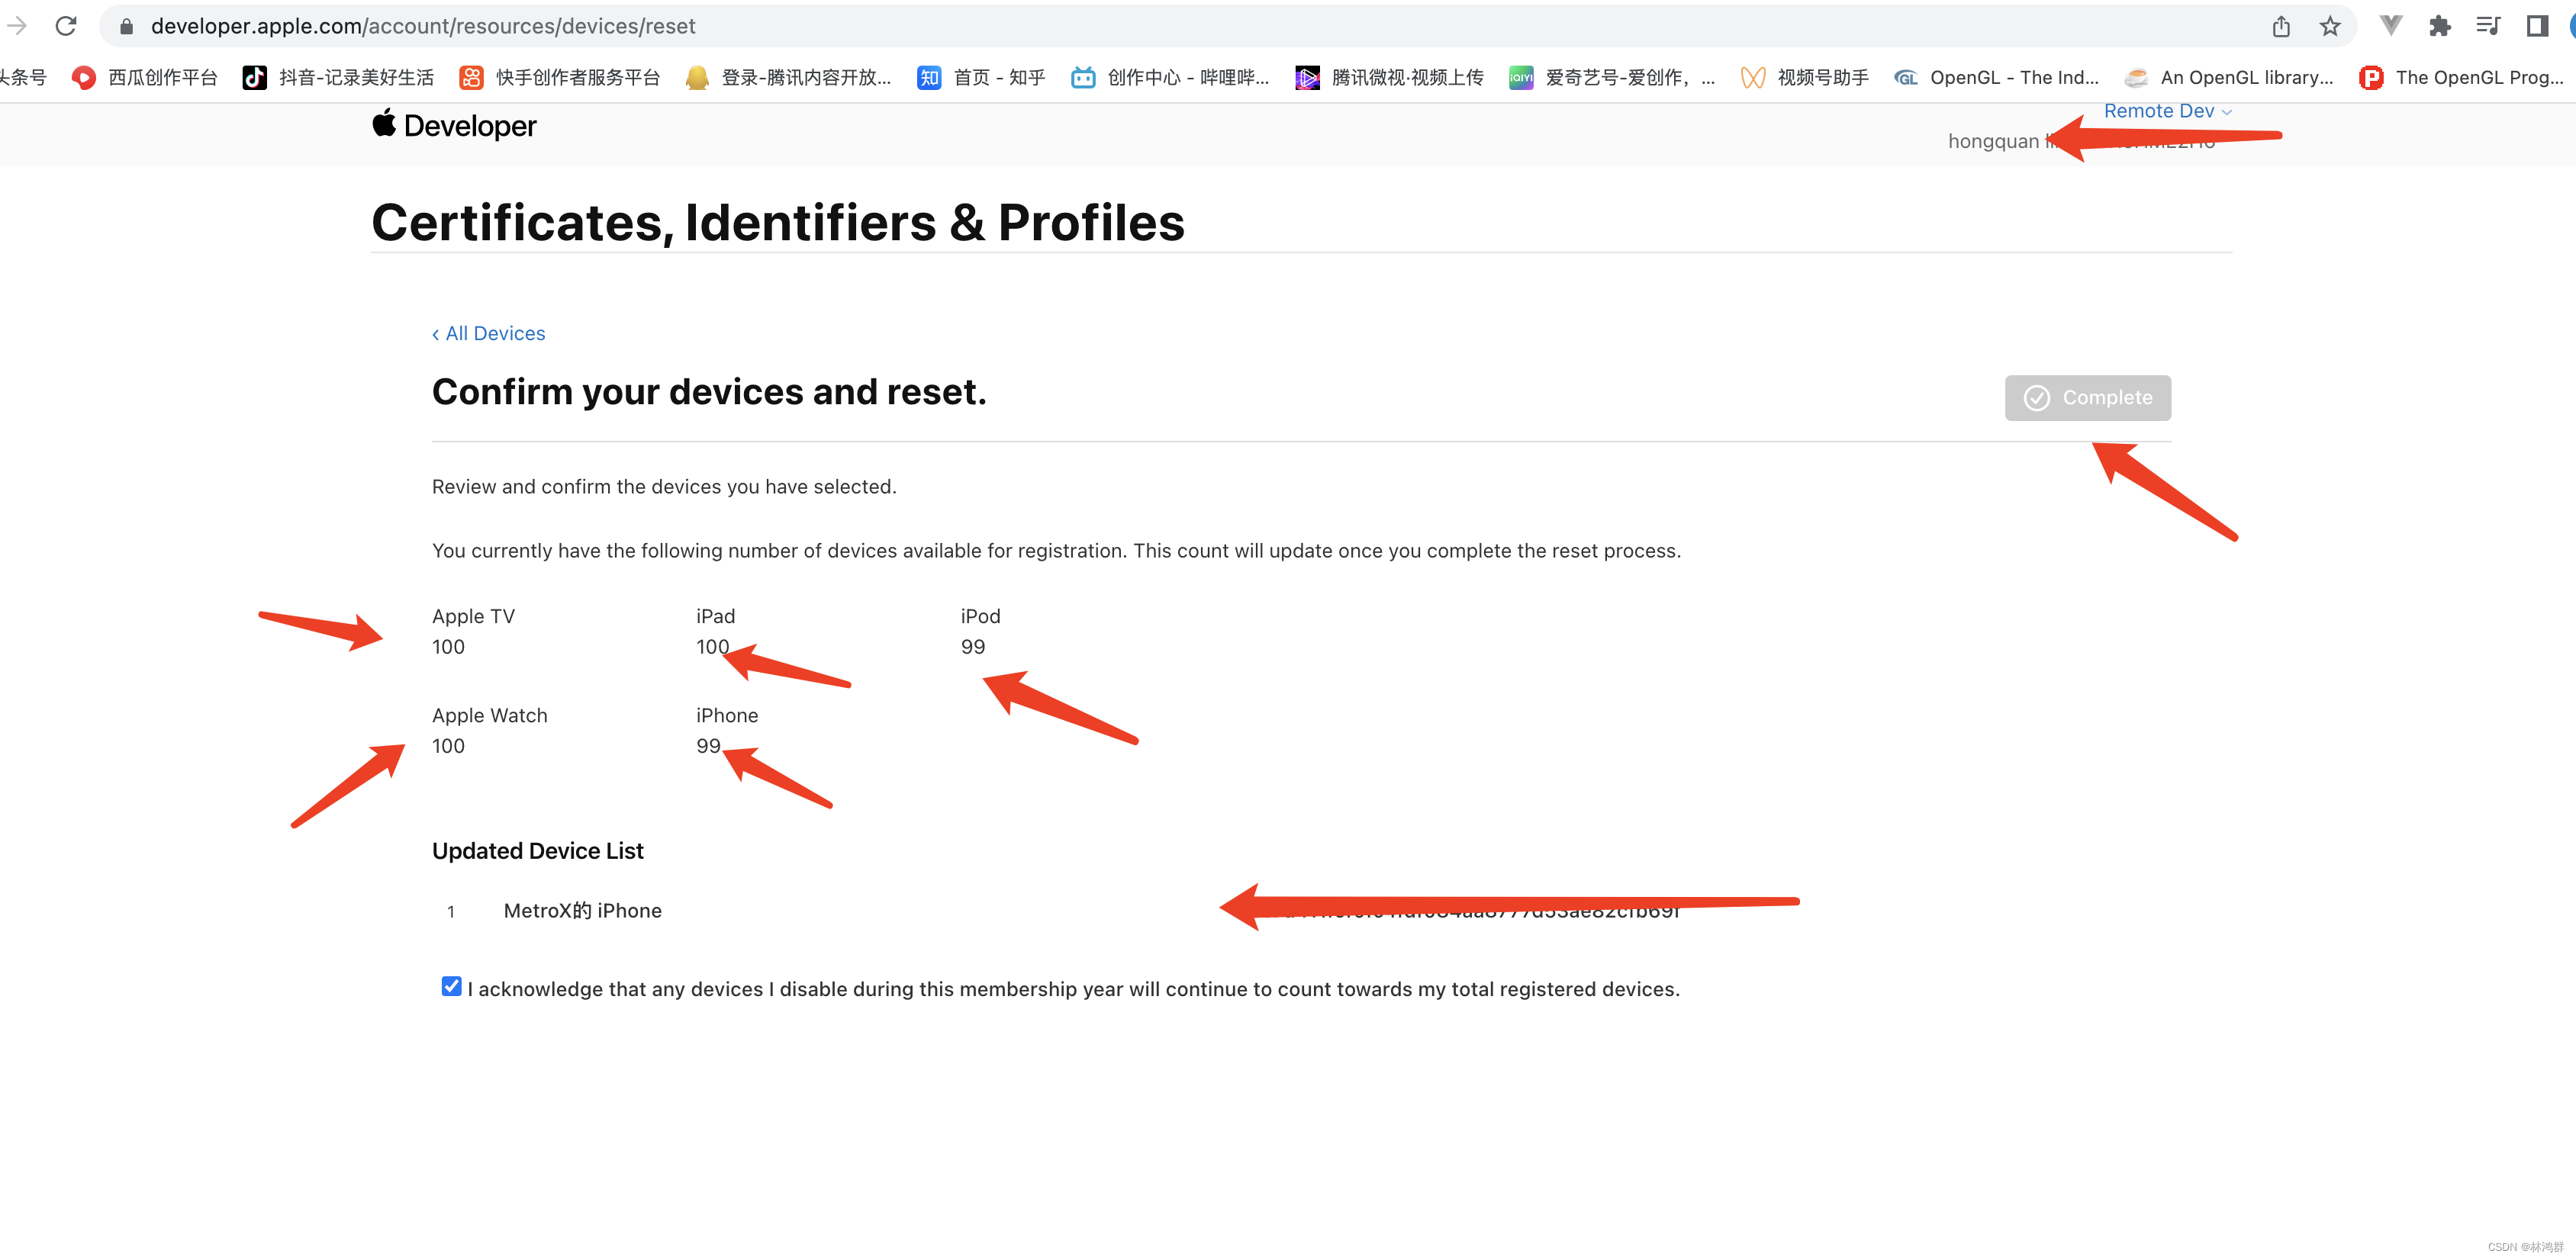Open the 视频号助手 bookmark
This screenshot has height=1260, width=2576.
(1805, 78)
